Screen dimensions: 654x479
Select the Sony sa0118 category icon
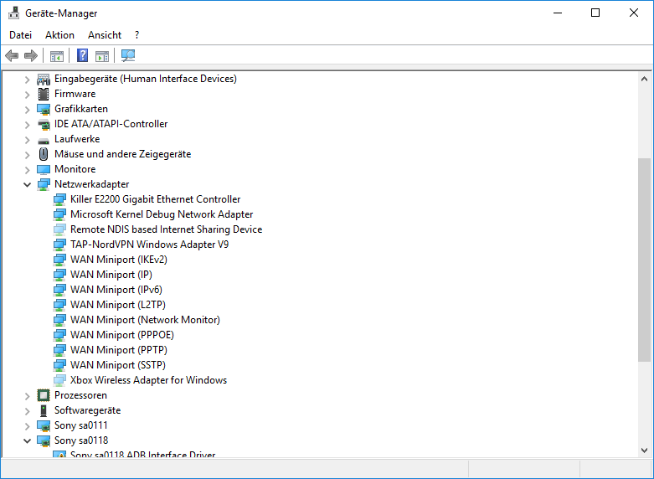pos(44,440)
